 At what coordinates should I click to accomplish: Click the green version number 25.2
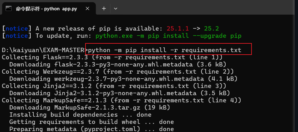(212, 29)
